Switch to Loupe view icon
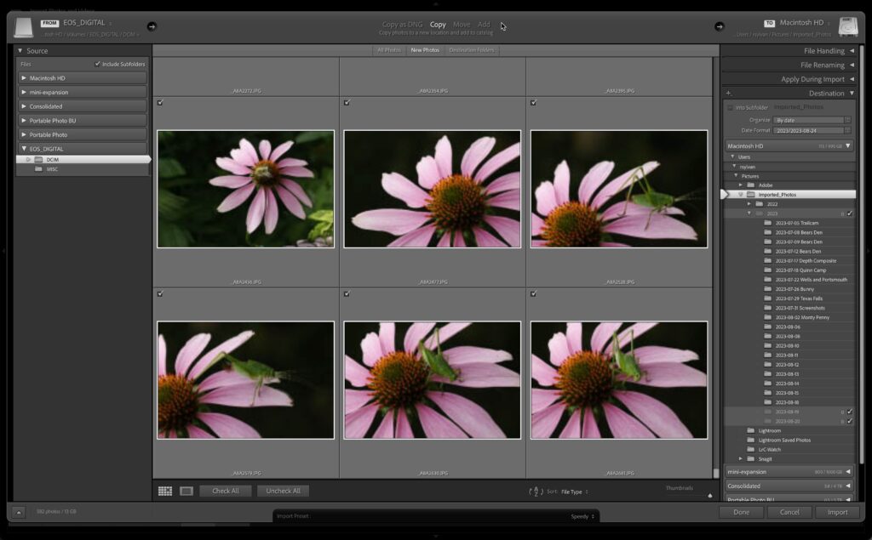Screen dimensions: 872x540 (x=186, y=492)
